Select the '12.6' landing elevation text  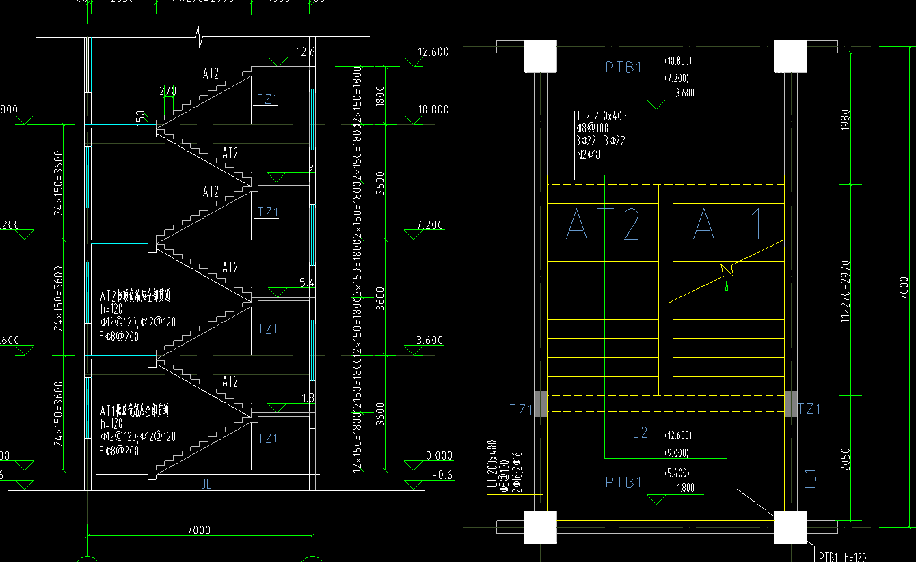coord(306,52)
